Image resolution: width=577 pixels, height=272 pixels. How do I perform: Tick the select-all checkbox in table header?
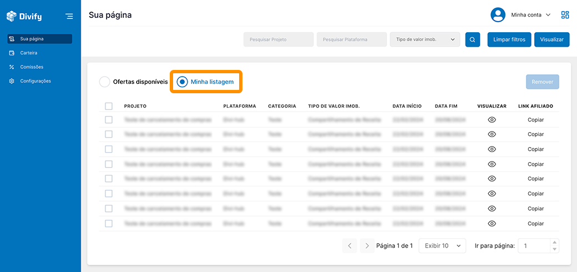pos(109,106)
